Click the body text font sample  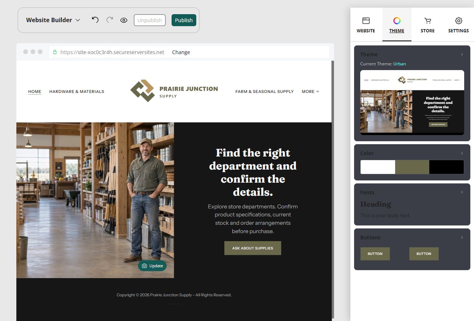385,215
